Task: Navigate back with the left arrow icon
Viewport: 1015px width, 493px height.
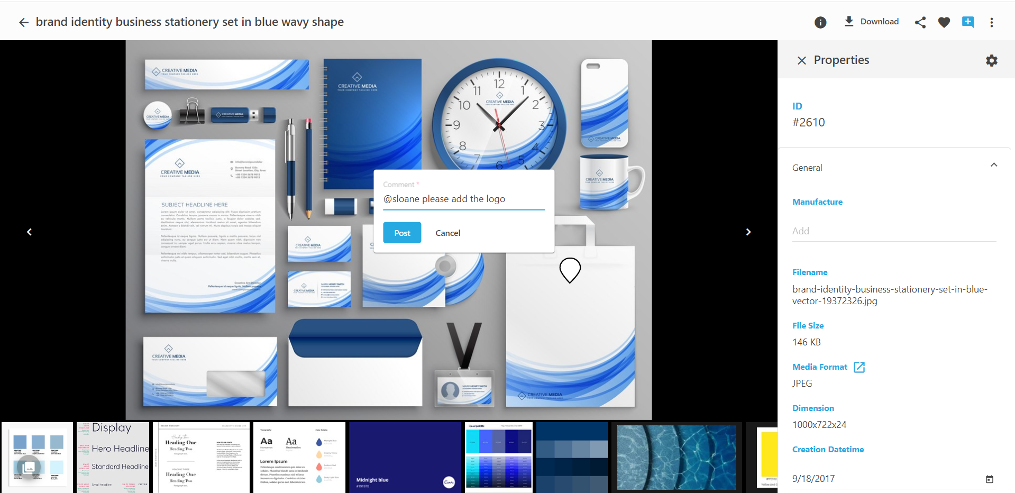Action: click(x=23, y=22)
